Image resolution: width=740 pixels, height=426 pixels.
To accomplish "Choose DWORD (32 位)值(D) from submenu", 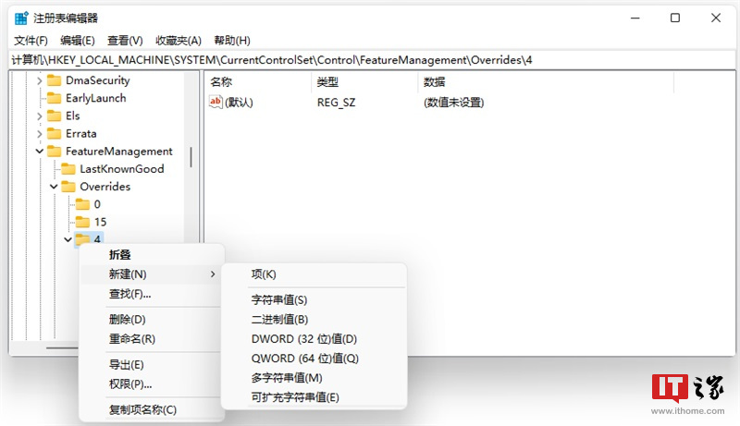I will click(x=303, y=339).
